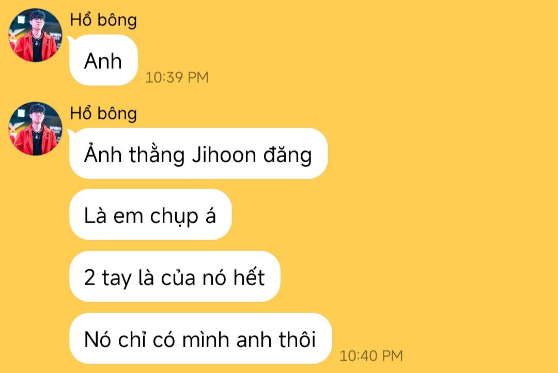Select the "Là em chụp á" message bubble
Screen dimensions: 558x373
[x=150, y=214]
